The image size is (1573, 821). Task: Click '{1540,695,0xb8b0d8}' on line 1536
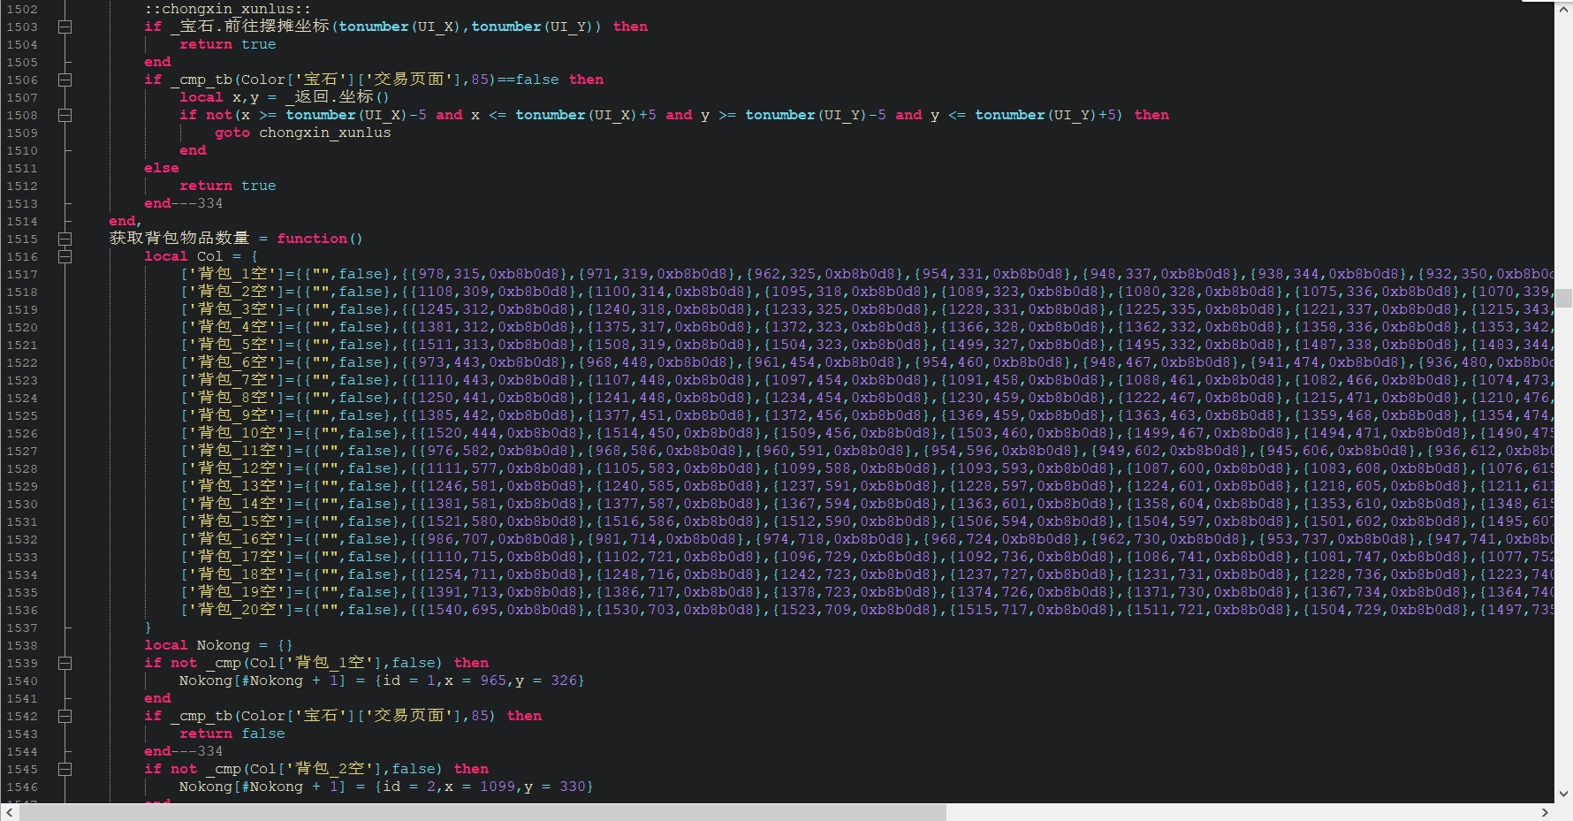(x=501, y=610)
